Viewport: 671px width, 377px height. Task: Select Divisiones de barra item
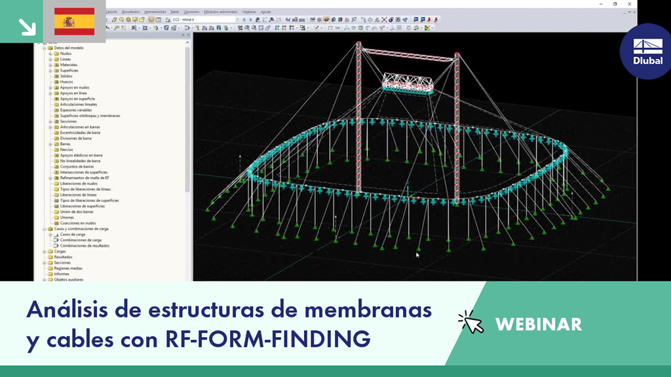point(75,139)
